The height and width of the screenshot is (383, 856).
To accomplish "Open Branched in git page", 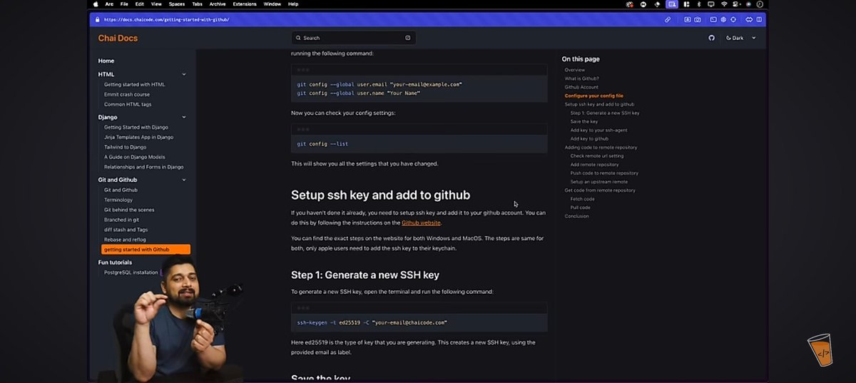I will coord(121,220).
